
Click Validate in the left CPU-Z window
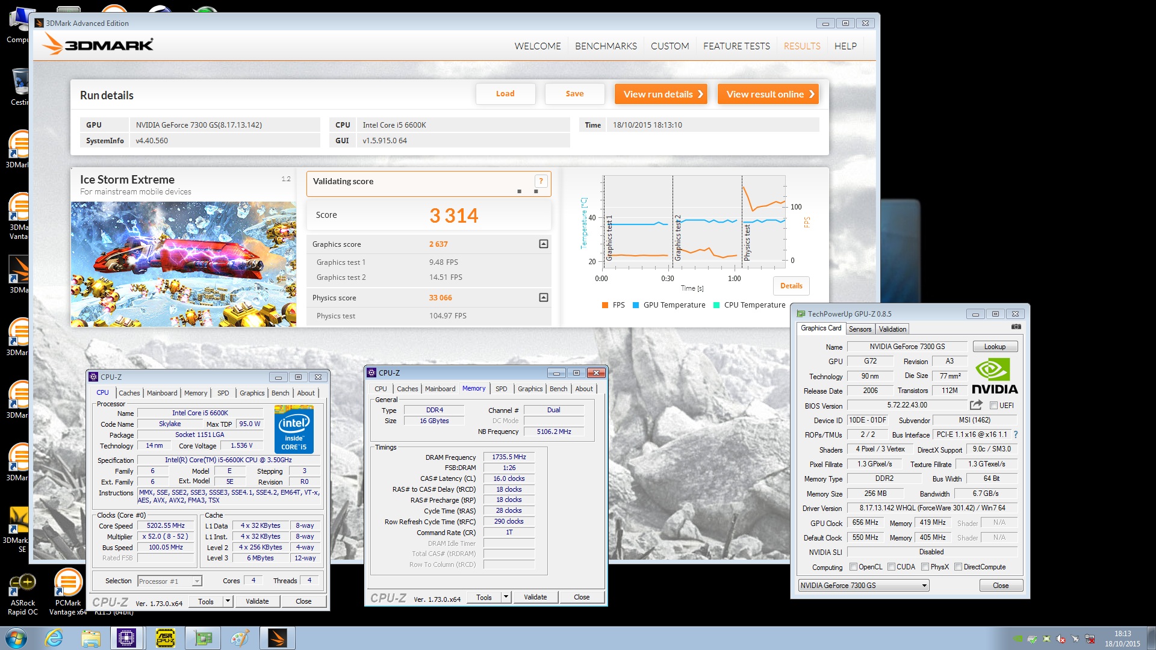pyautogui.click(x=257, y=601)
